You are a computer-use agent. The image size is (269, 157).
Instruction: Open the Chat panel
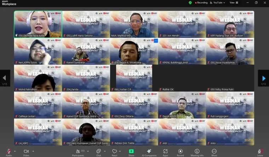pyautogui.click(x=98, y=152)
